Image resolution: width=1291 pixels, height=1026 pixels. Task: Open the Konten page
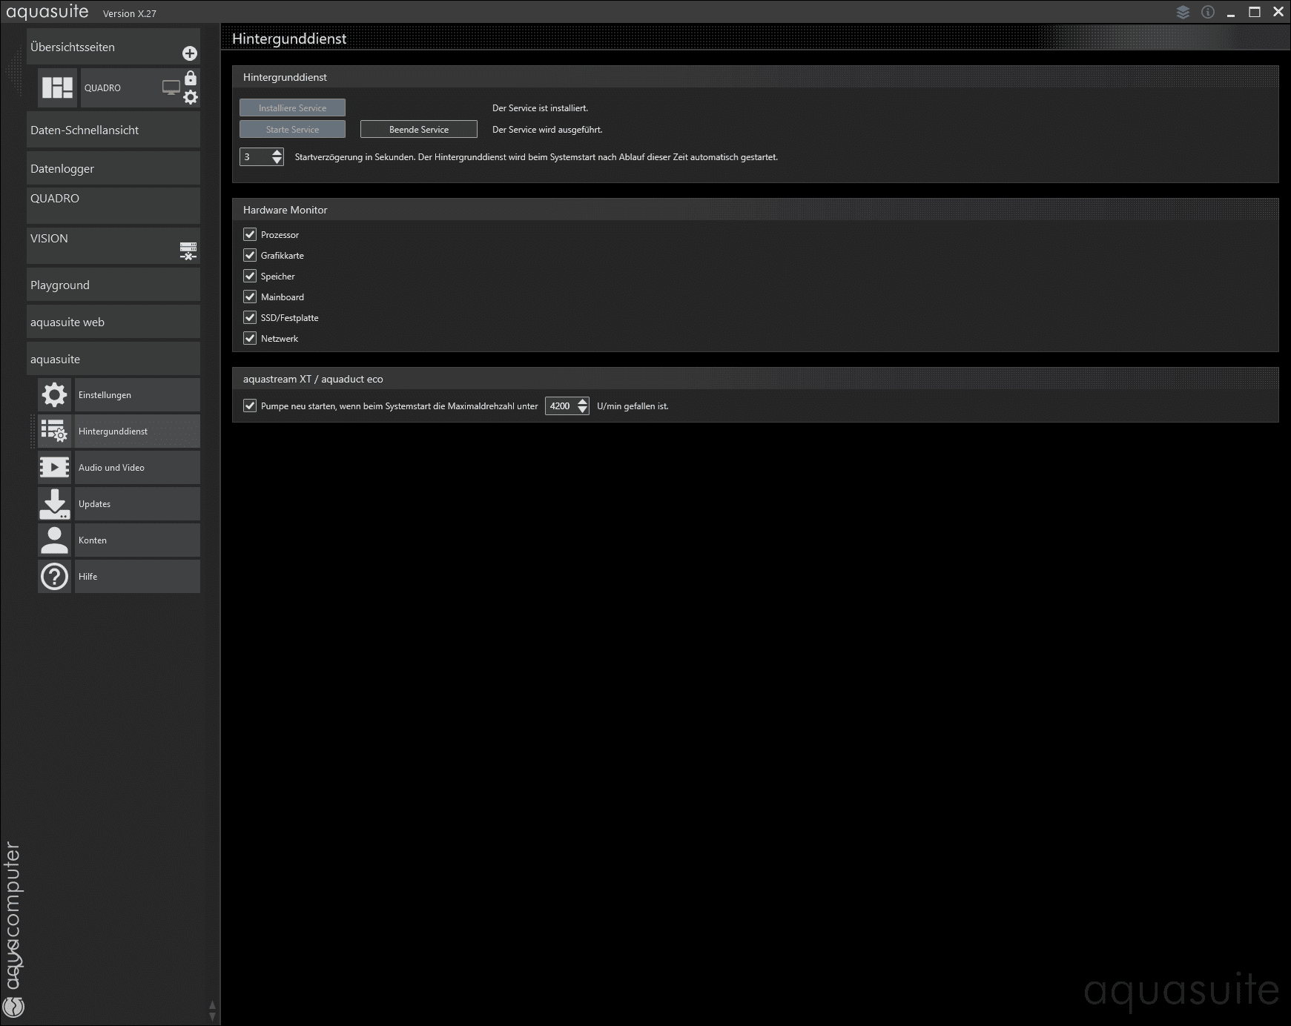click(137, 540)
